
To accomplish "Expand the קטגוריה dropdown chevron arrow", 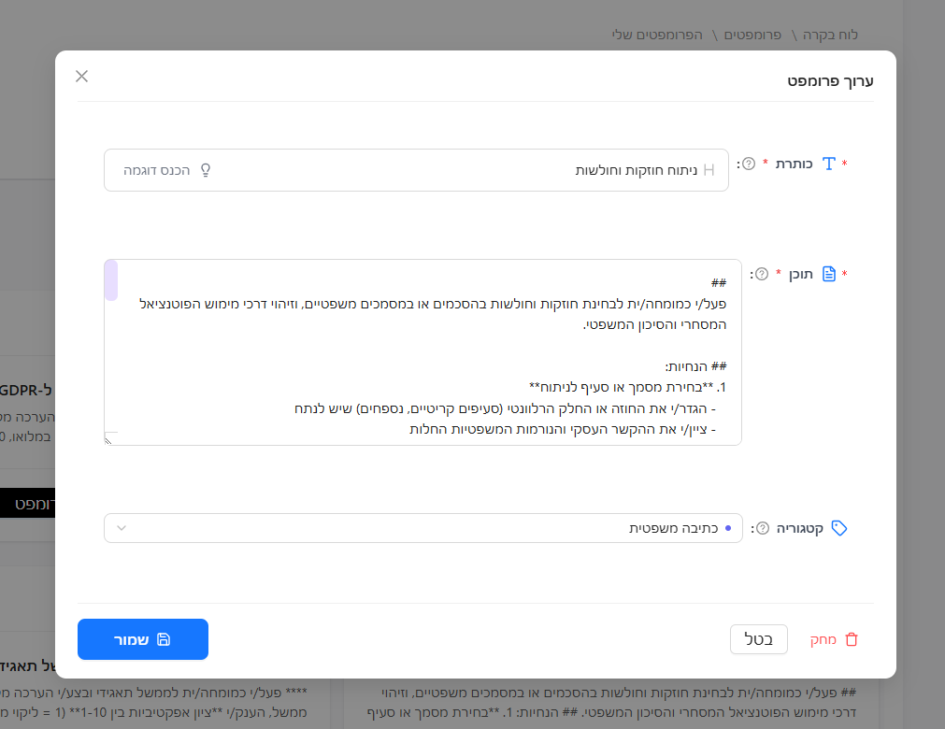I will [122, 528].
